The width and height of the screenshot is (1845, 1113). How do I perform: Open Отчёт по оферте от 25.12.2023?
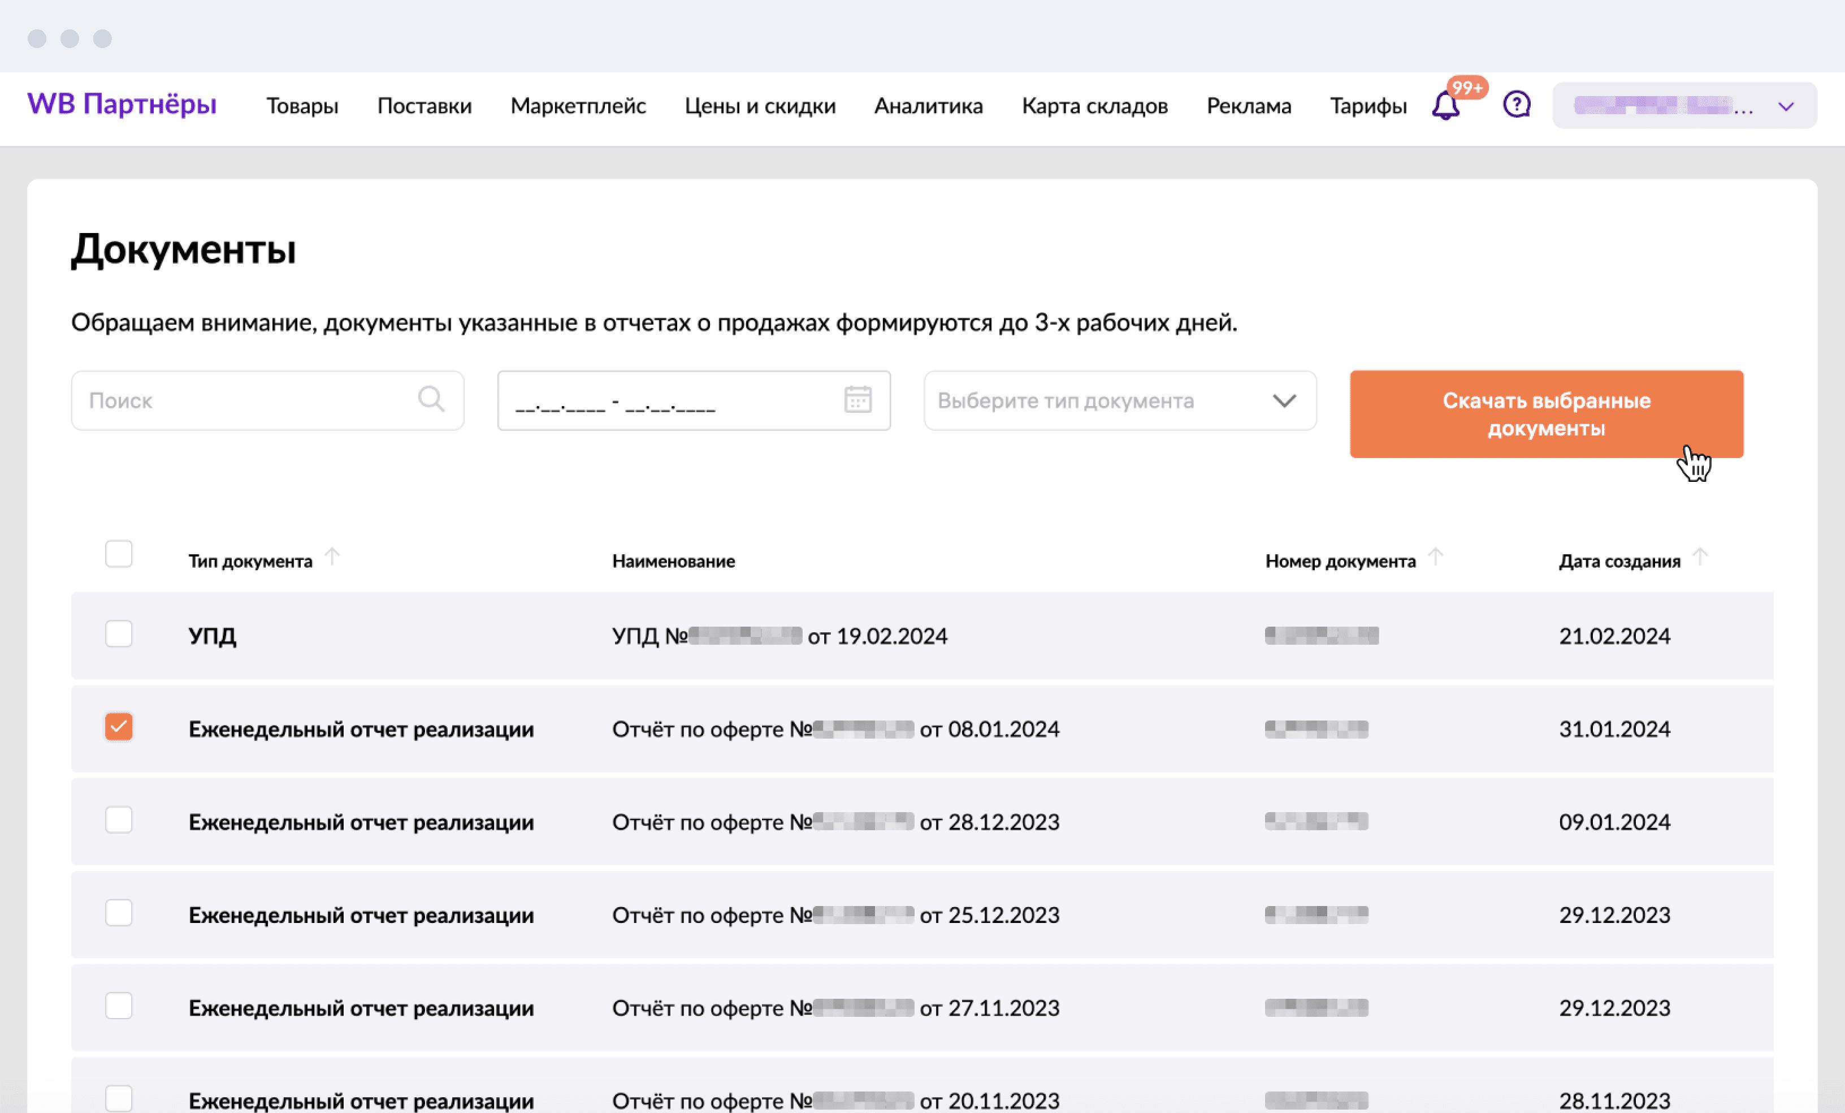pos(835,914)
